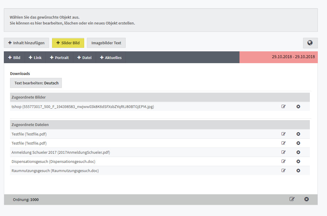Add a Datei to the block
Image resolution: width=327 pixels, height=216 pixels.
click(x=85, y=58)
